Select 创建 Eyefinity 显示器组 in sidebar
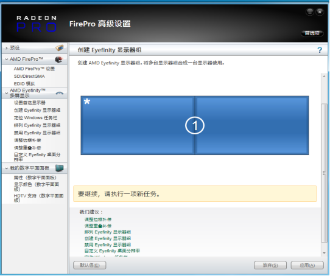 tap(37, 110)
